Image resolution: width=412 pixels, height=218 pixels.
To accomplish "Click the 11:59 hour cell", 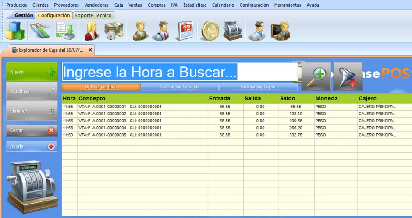I will pos(68,135).
